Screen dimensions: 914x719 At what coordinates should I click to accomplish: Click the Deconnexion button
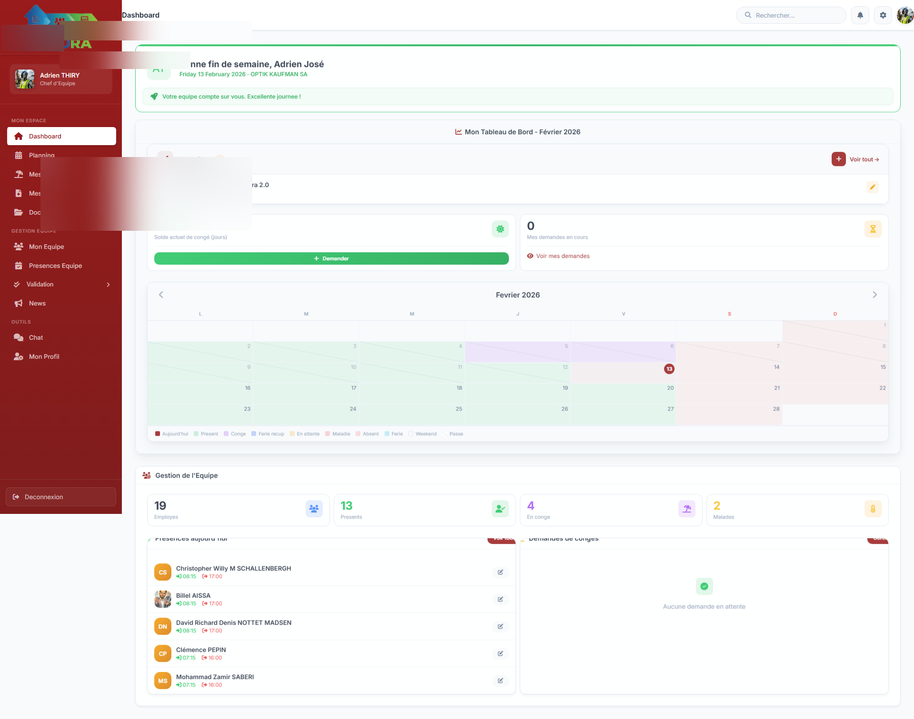pos(60,496)
